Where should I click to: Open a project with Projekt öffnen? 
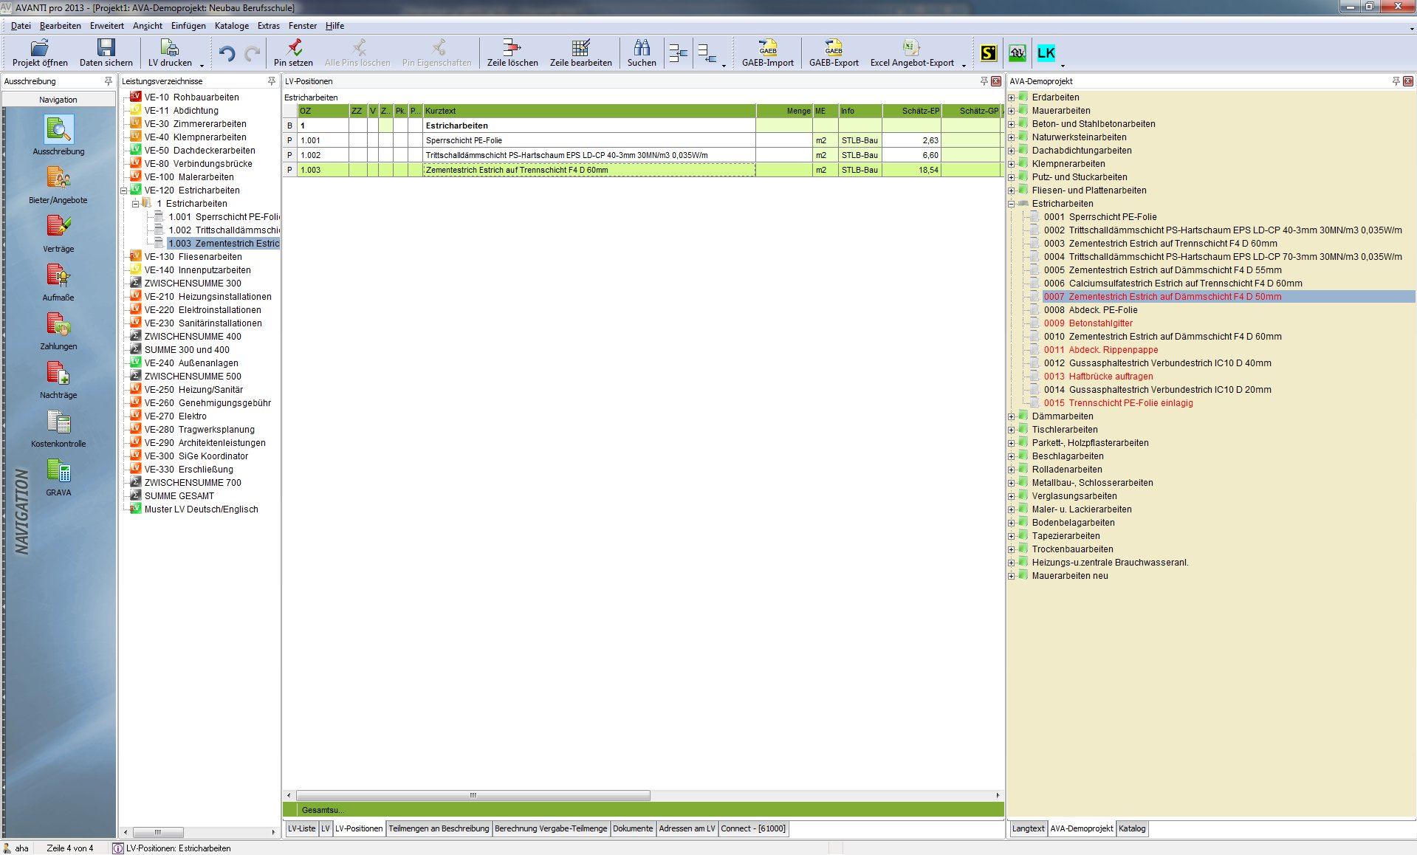pos(40,53)
